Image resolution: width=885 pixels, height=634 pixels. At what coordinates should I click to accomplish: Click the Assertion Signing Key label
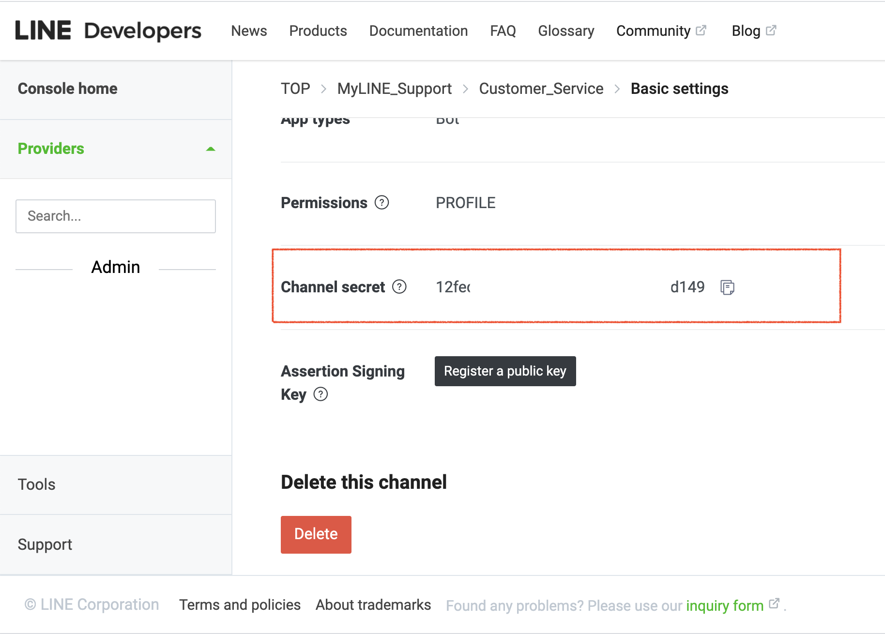pos(343,383)
